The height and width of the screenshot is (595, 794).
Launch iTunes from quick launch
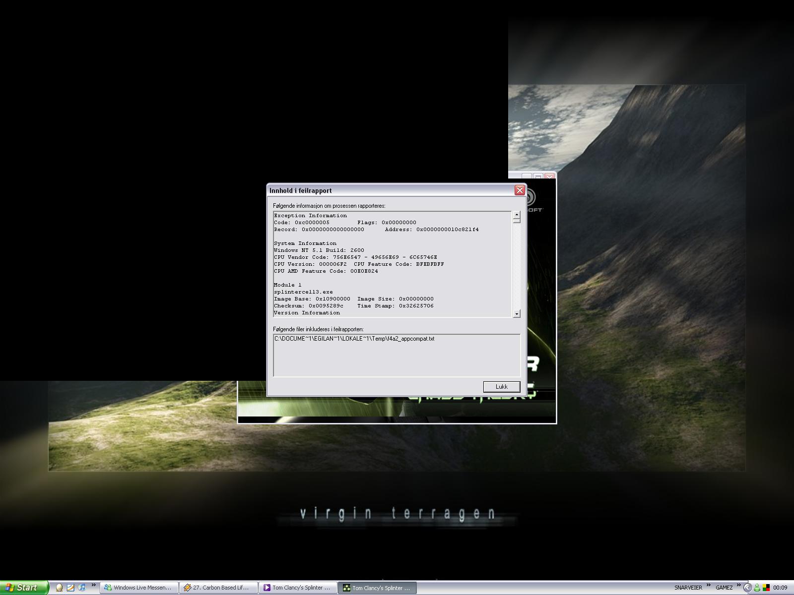(x=82, y=588)
